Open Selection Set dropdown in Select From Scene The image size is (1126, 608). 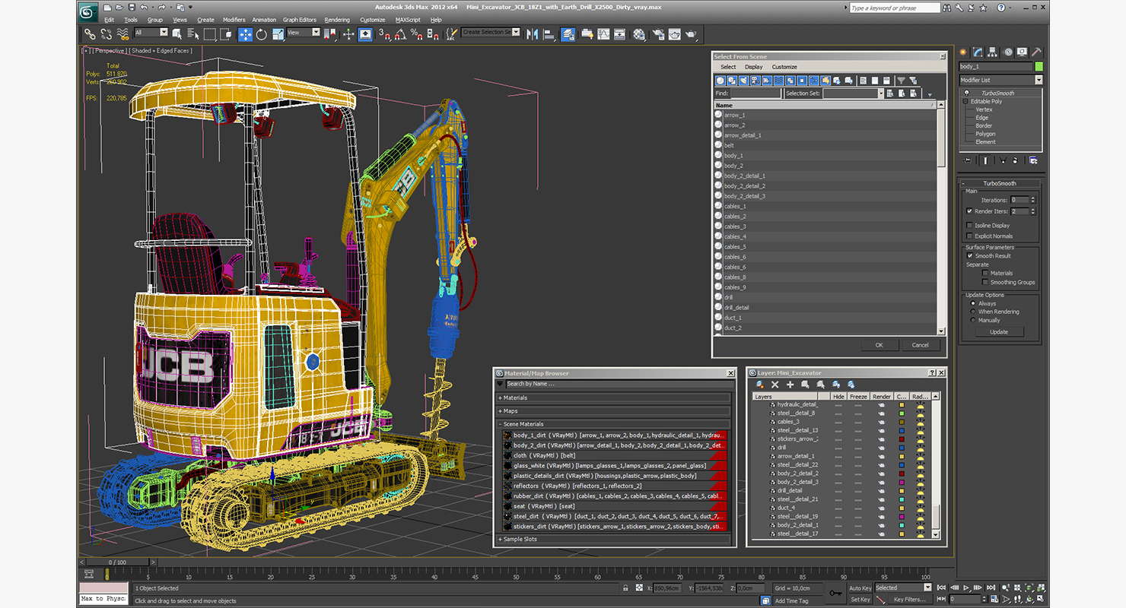[x=853, y=93]
